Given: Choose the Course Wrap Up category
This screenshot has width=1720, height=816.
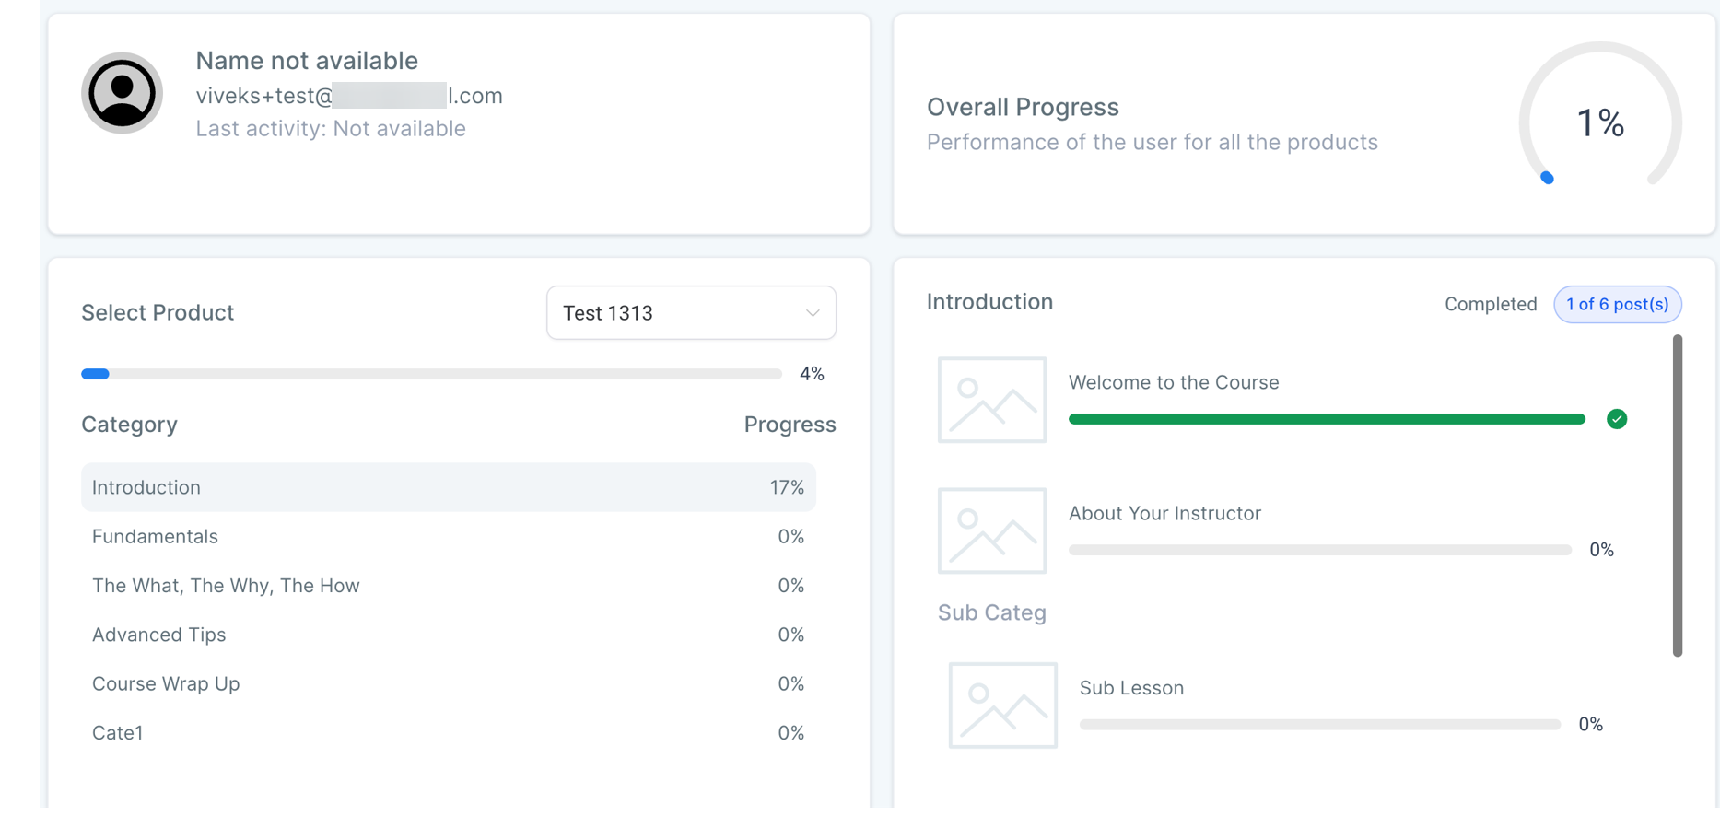Looking at the screenshot, I should click(x=166, y=683).
